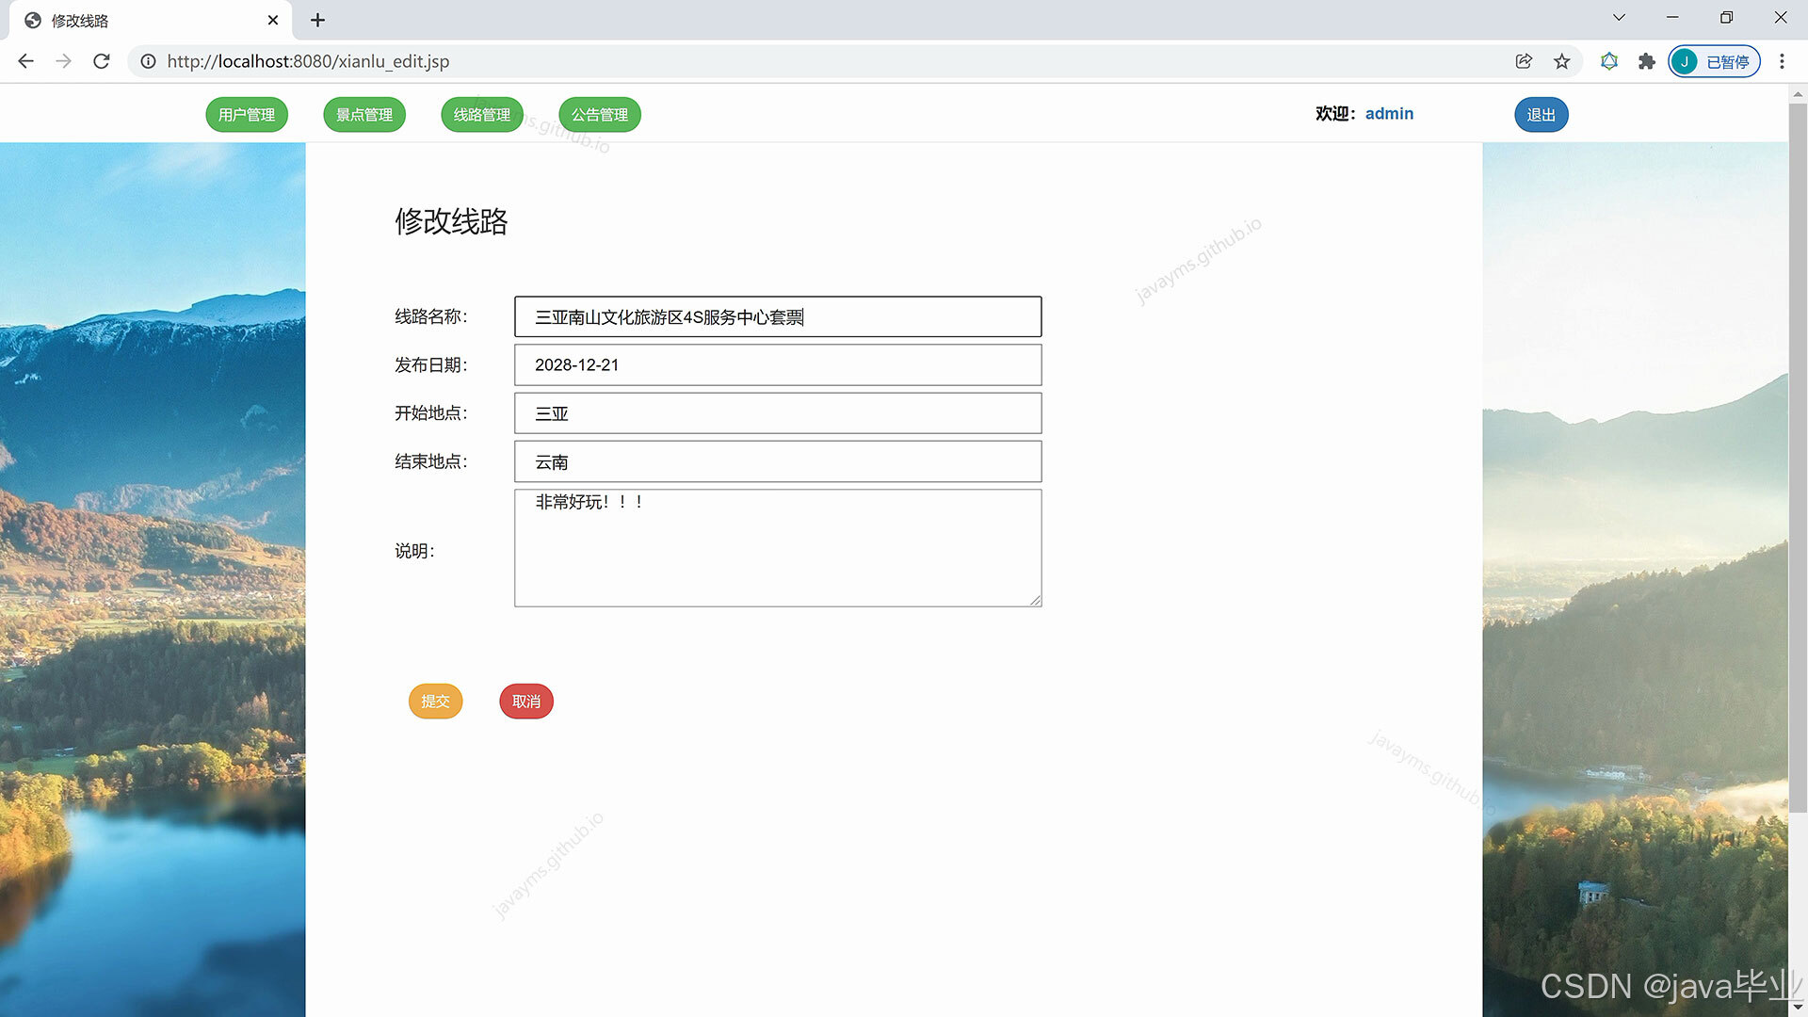Click the hexagon extension icon
This screenshot has height=1017, width=1808.
(x=1609, y=61)
